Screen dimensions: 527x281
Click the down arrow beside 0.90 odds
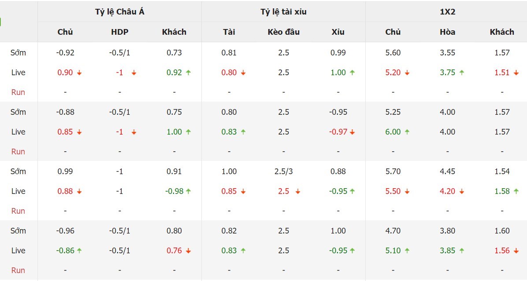point(79,73)
